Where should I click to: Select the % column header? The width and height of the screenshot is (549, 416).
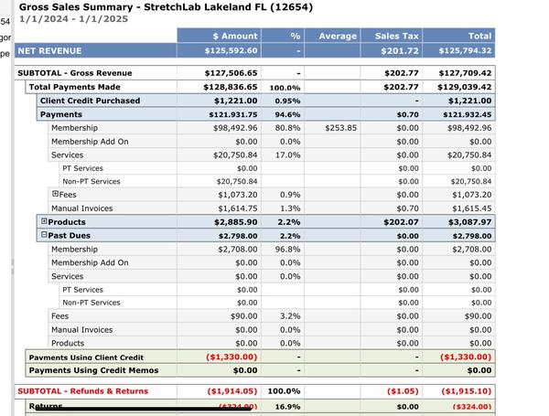coord(295,36)
